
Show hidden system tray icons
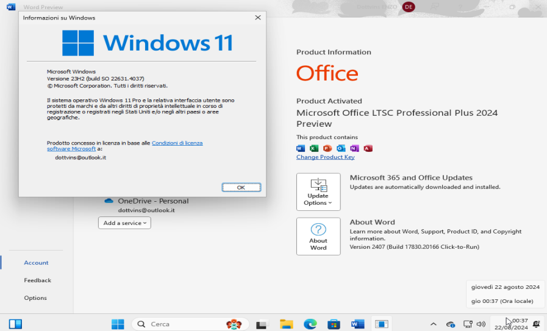tap(434, 324)
